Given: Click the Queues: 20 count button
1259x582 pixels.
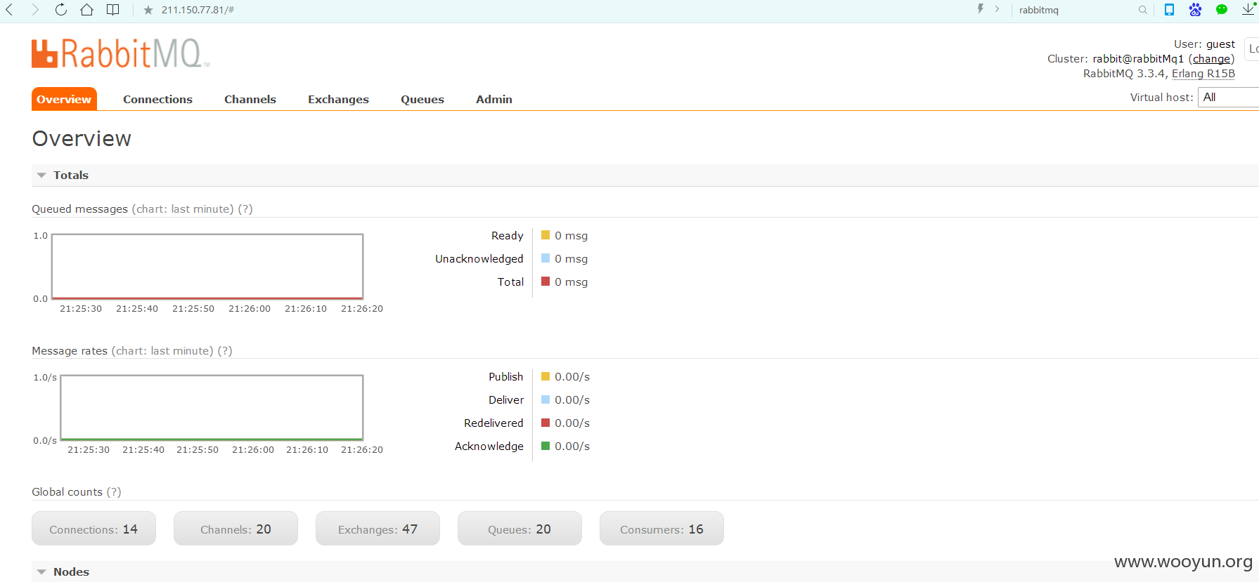Looking at the screenshot, I should point(519,529).
